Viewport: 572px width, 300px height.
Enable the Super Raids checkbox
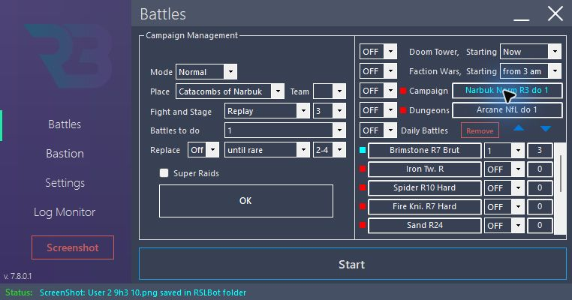click(x=164, y=173)
